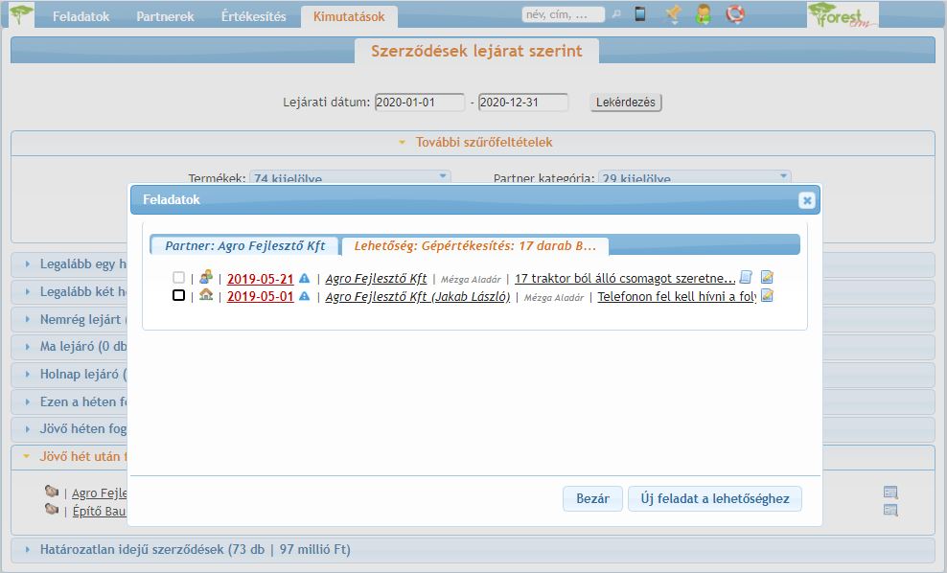Click the név, cím search field
Screen dimensions: 947x573
[564, 14]
